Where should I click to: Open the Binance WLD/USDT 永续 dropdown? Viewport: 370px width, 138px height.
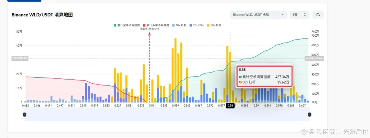tap(258, 15)
